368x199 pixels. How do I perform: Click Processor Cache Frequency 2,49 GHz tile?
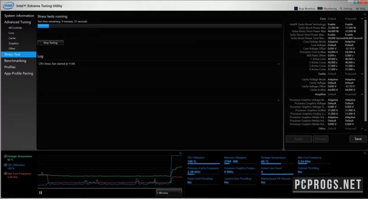tap(203, 171)
